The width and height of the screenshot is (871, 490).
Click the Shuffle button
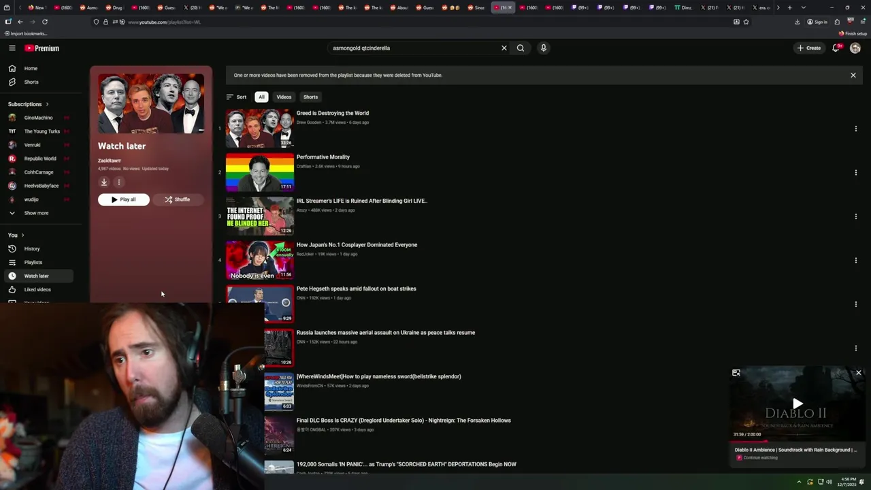177,199
